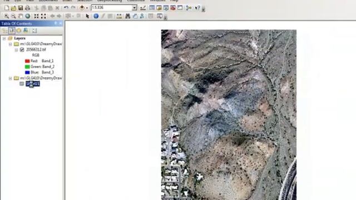Open the Bookmarks menu

coord(48,1)
